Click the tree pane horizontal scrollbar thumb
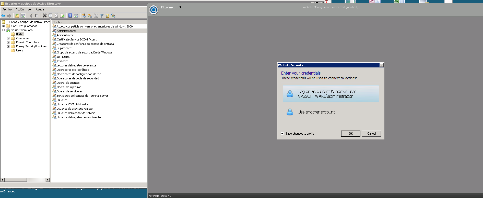 (x=16, y=180)
